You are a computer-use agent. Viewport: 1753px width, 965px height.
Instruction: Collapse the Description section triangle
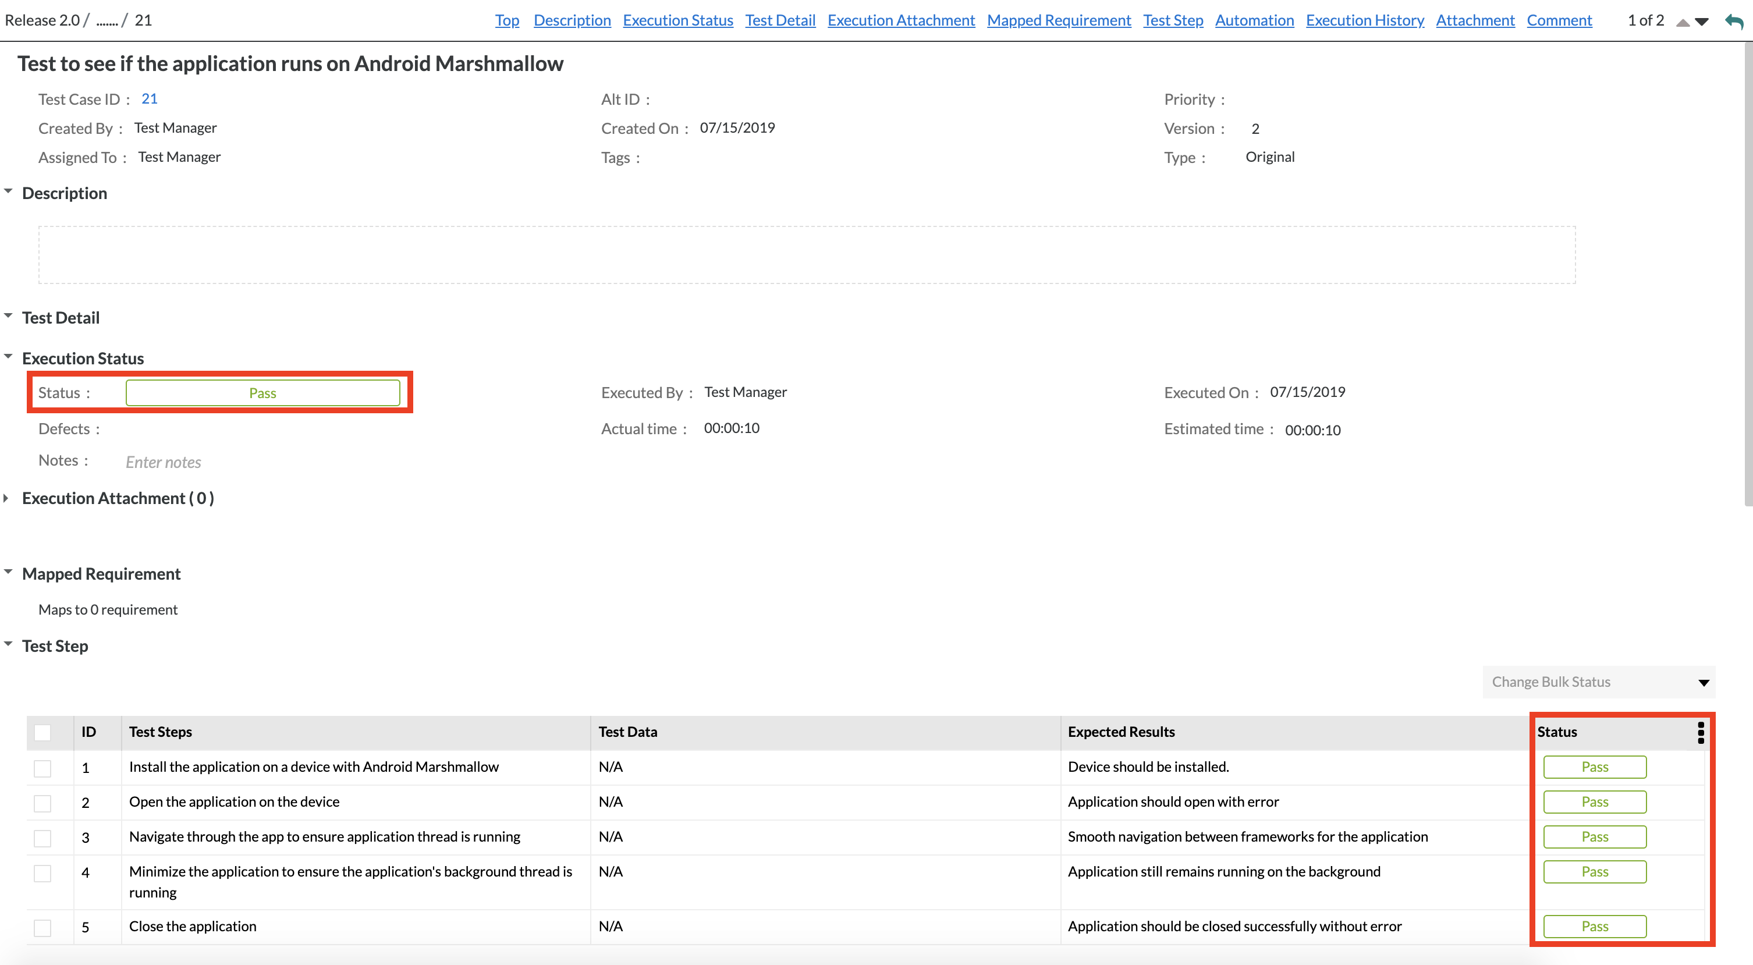[9, 192]
